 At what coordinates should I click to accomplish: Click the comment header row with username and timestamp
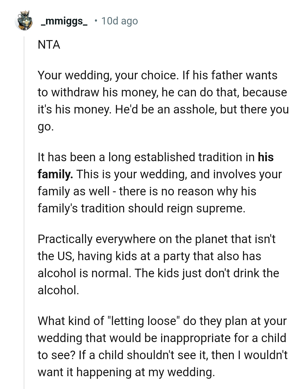(x=77, y=20)
